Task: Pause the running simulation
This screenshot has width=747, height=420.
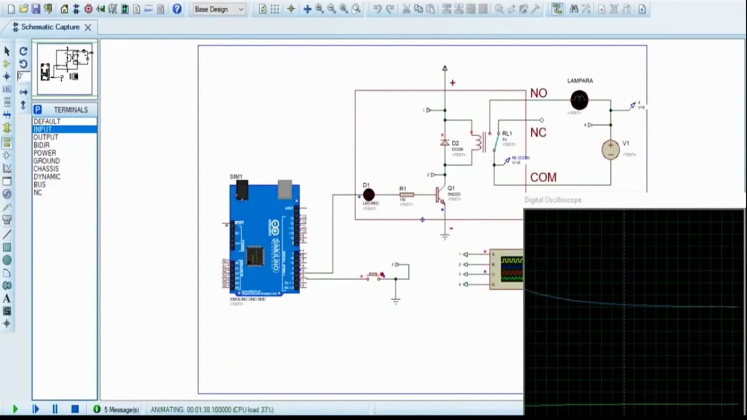Action: coord(55,409)
